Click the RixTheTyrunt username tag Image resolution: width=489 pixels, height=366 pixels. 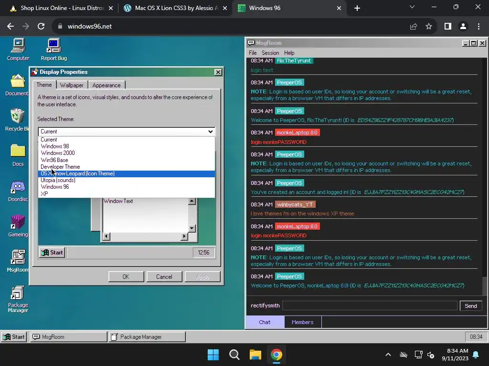click(x=294, y=61)
